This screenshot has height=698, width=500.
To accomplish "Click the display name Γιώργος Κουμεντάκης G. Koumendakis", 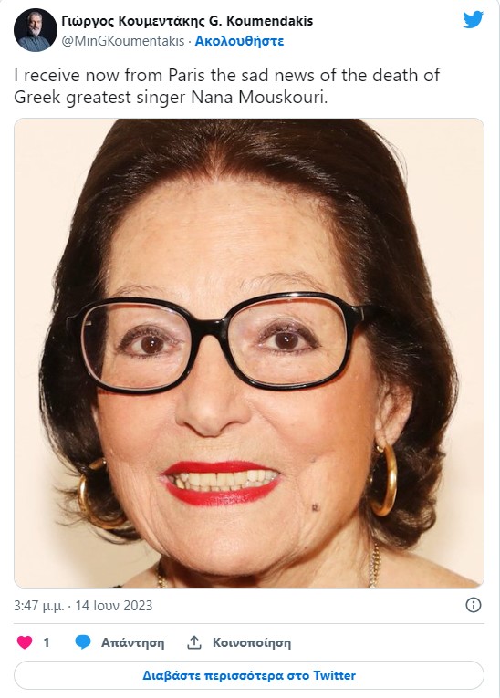I will (x=187, y=20).
